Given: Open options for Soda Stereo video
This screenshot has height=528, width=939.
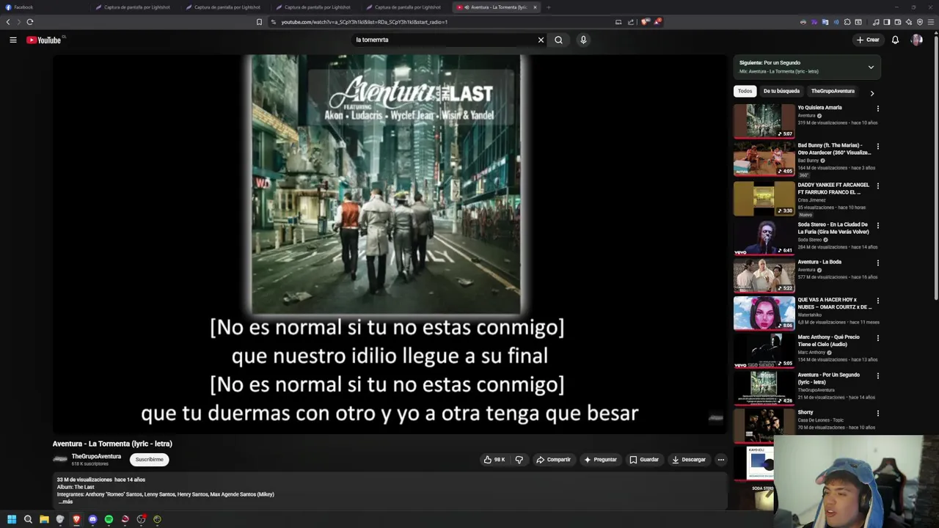Looking at the screenshot, I should pyautogui.click(x=877, y=225).
